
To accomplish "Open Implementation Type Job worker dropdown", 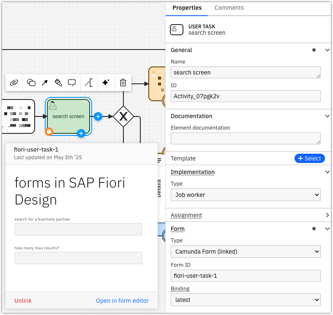I will 246,195.
